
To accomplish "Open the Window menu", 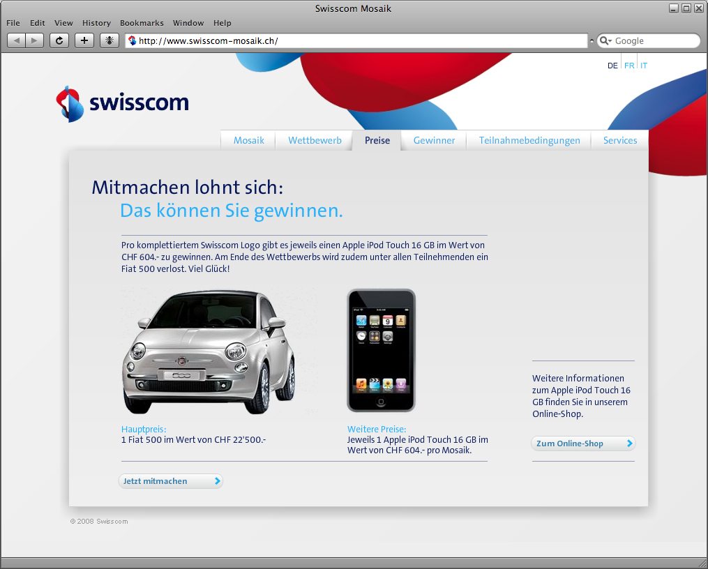I will pyautogui.click(x=188, y=23).
